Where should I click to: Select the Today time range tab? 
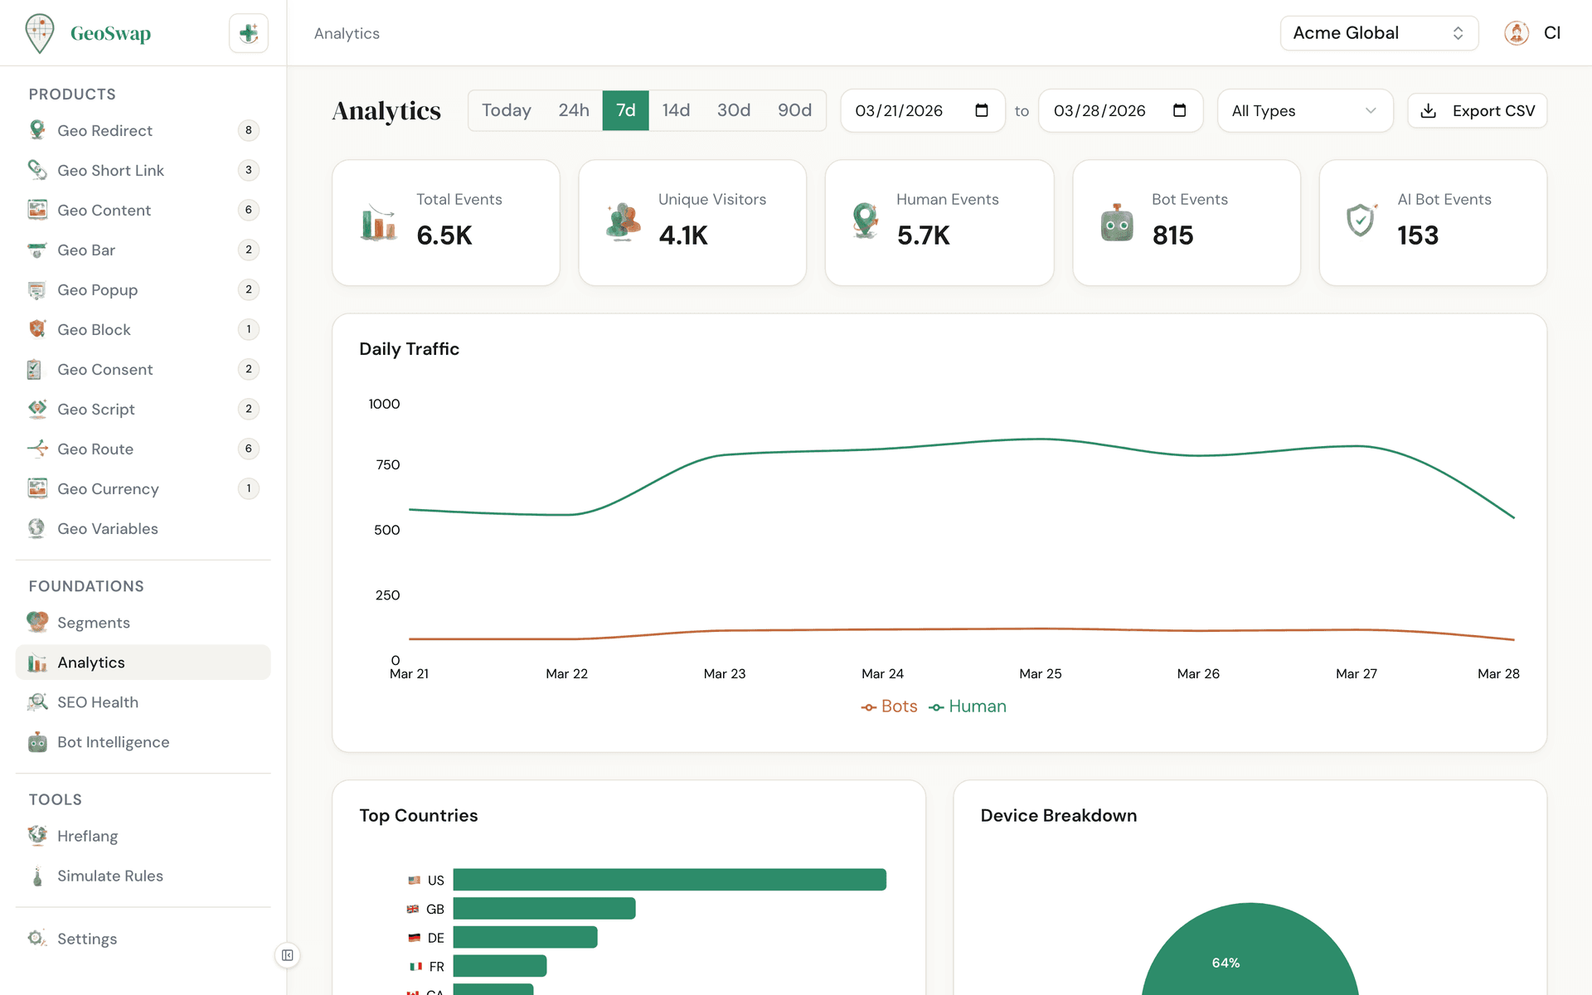[x=506, y=110]
